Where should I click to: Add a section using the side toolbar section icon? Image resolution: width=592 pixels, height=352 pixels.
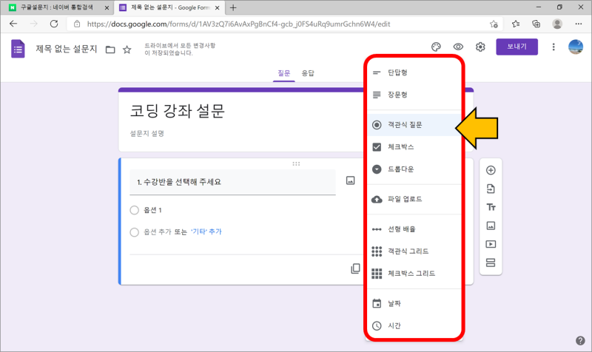tap(491, 263)
